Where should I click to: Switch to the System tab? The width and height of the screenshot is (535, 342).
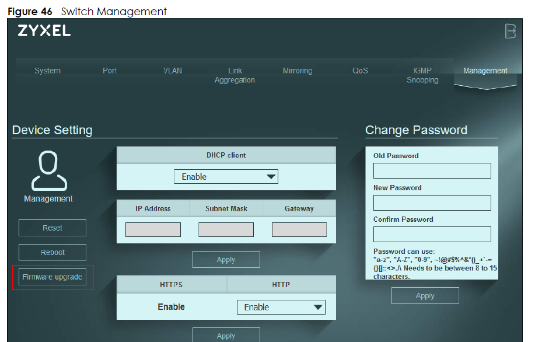point(47,71)
